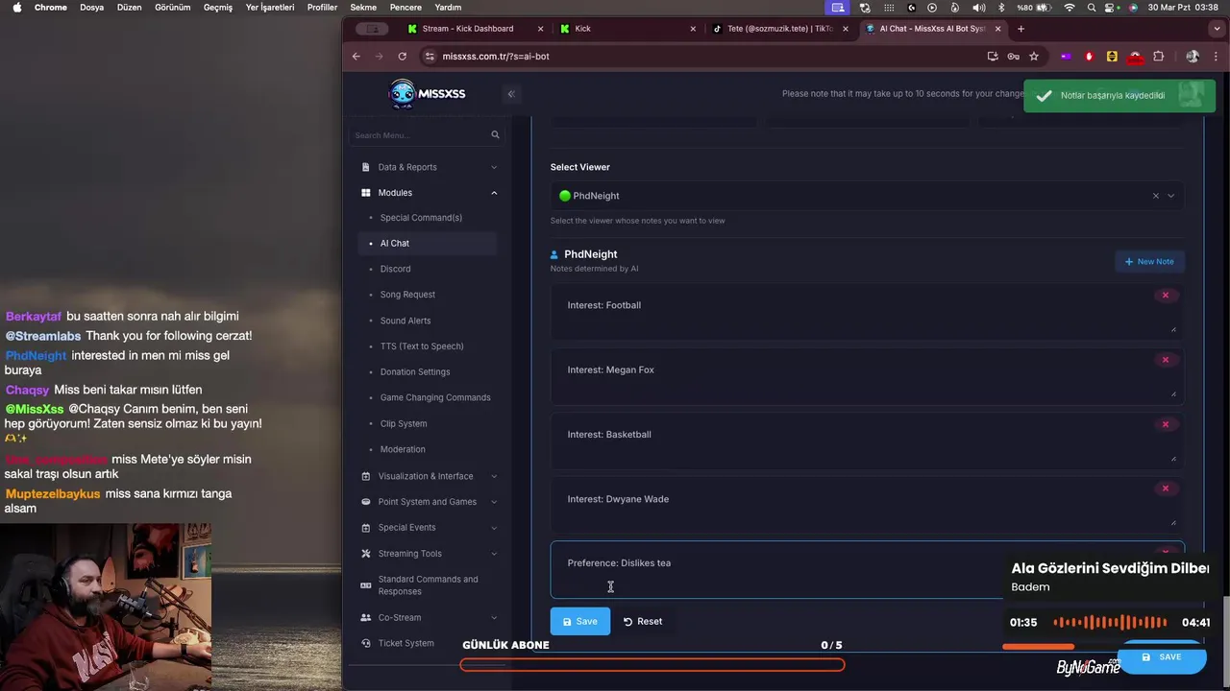Switch to the Tete TikTok tab
Image resolution: width=1230 pixels, height=691 pixels.
click(x=778, y=29)
